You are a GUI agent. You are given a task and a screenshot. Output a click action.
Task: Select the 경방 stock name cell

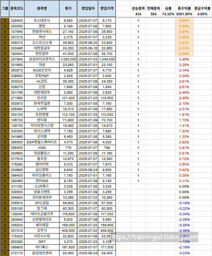(42, 26)
